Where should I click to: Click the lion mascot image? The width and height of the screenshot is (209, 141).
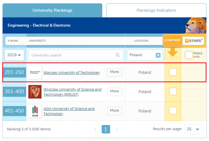pyautogui.click(x=196, y=25)
